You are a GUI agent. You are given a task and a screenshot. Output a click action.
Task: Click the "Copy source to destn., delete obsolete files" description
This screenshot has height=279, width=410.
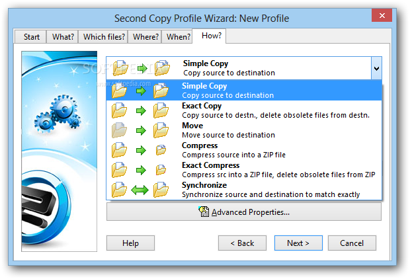tap(276, 115)
